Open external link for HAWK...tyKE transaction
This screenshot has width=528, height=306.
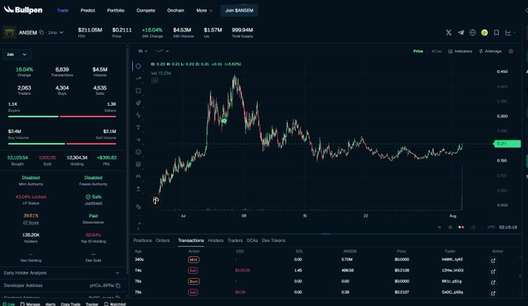click(493, 260)
